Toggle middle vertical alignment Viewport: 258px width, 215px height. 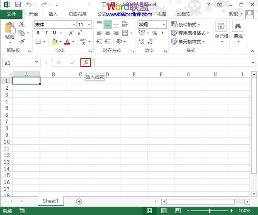[x=107, y=24]
